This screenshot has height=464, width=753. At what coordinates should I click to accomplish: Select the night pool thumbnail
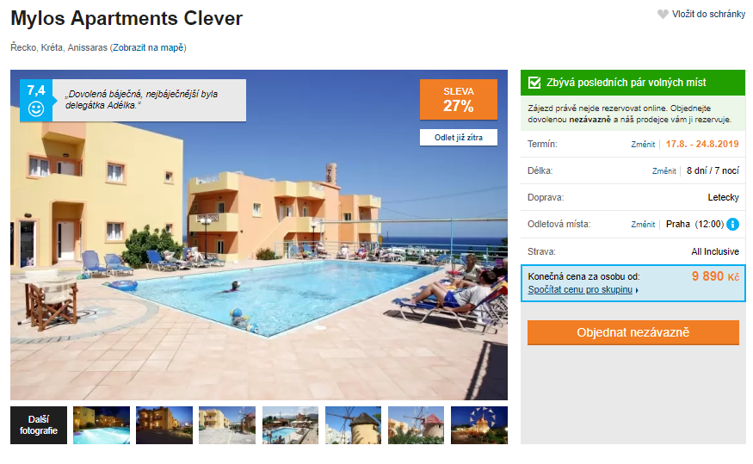(102, 425)
